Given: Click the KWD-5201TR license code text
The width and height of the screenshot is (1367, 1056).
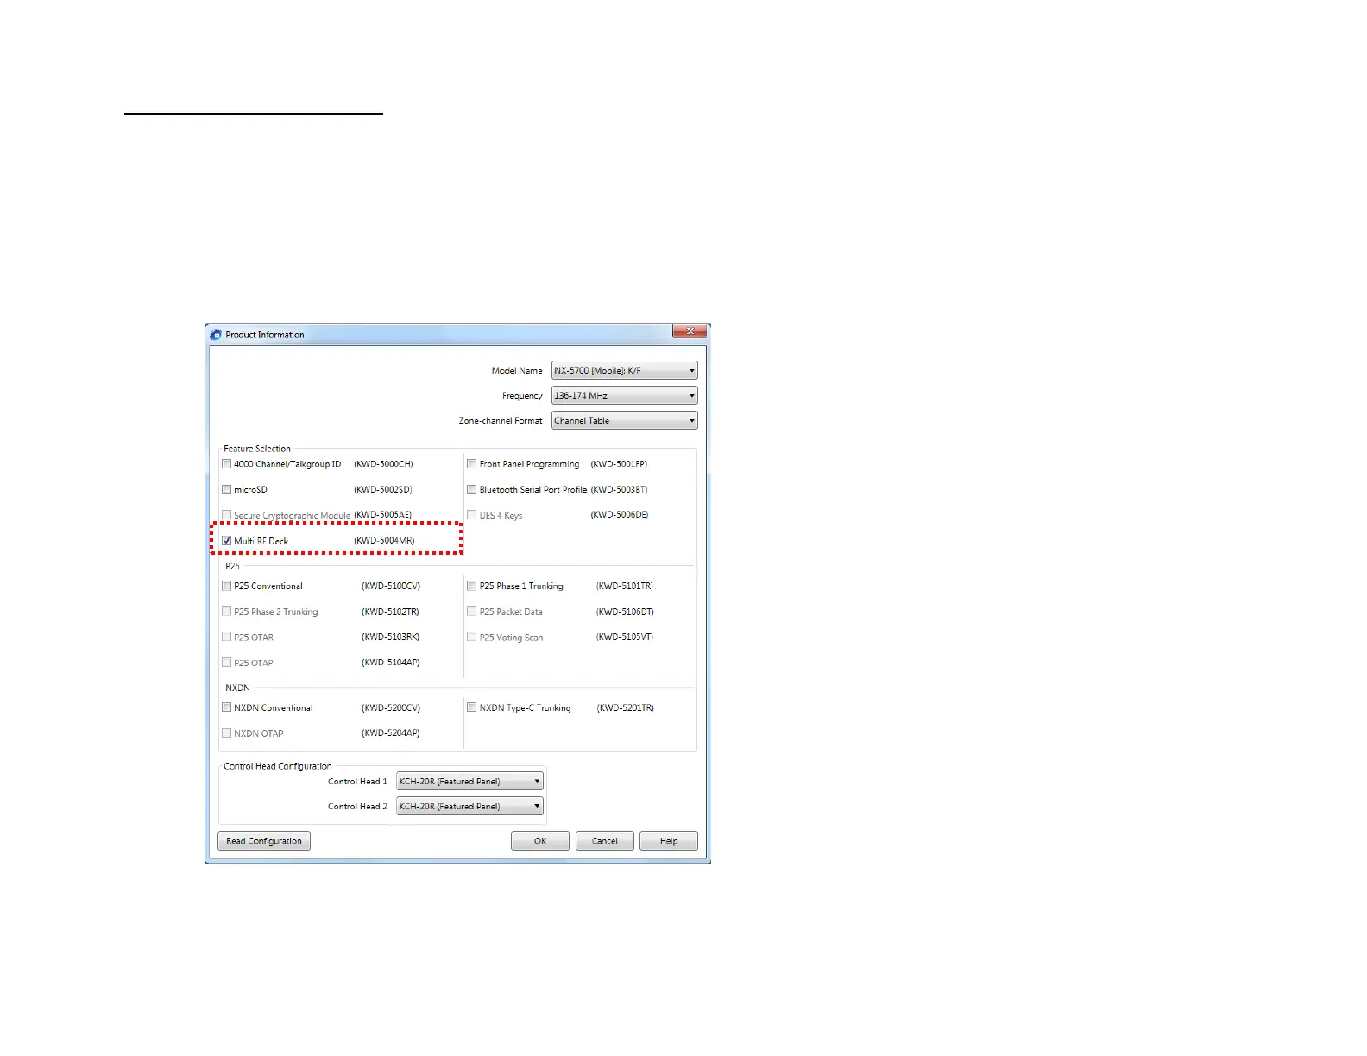Looking at the screenshot, I should [x=626, y=708].
